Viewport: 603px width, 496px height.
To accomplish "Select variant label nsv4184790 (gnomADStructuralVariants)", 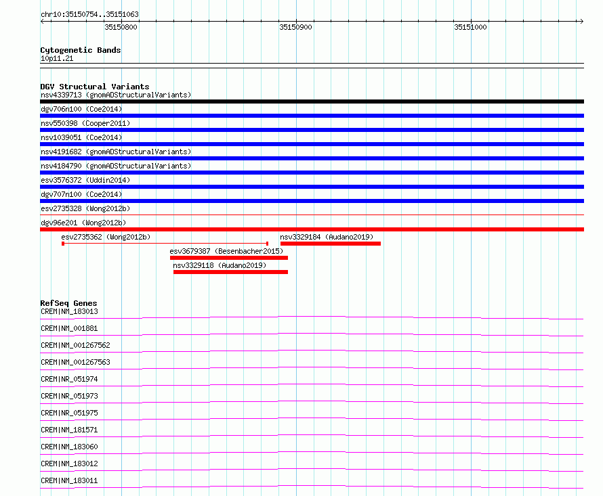I will pyautogui.click(x=116, y=166).
